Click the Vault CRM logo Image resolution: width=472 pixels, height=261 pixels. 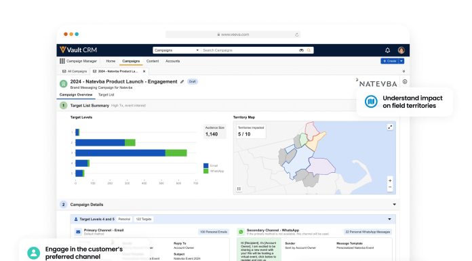point(78,50)
